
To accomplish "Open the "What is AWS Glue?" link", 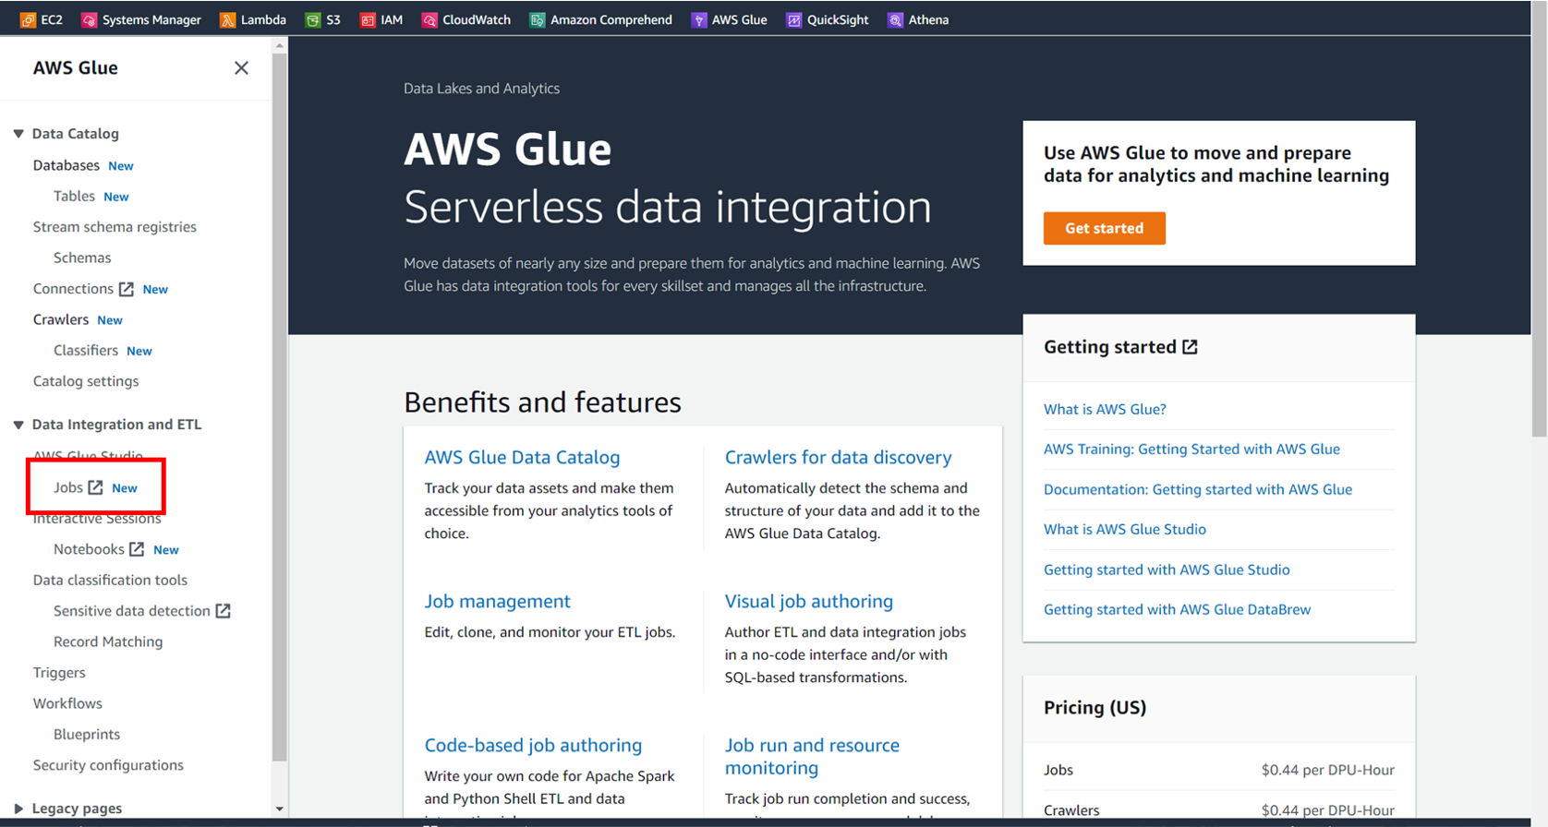I will [1105, 408].
